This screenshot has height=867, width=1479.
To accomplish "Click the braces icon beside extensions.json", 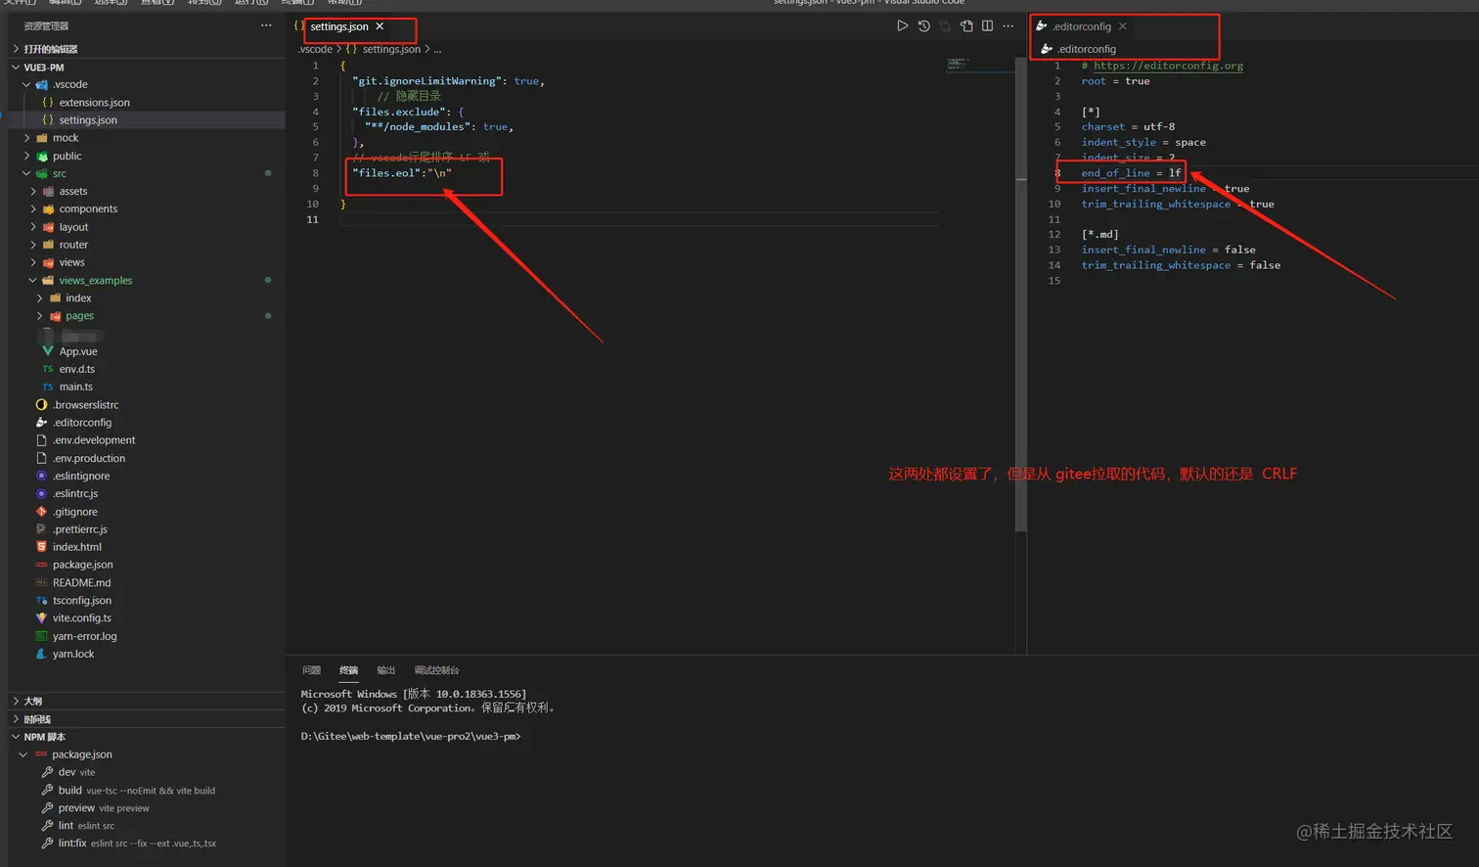I will point(48,102).
